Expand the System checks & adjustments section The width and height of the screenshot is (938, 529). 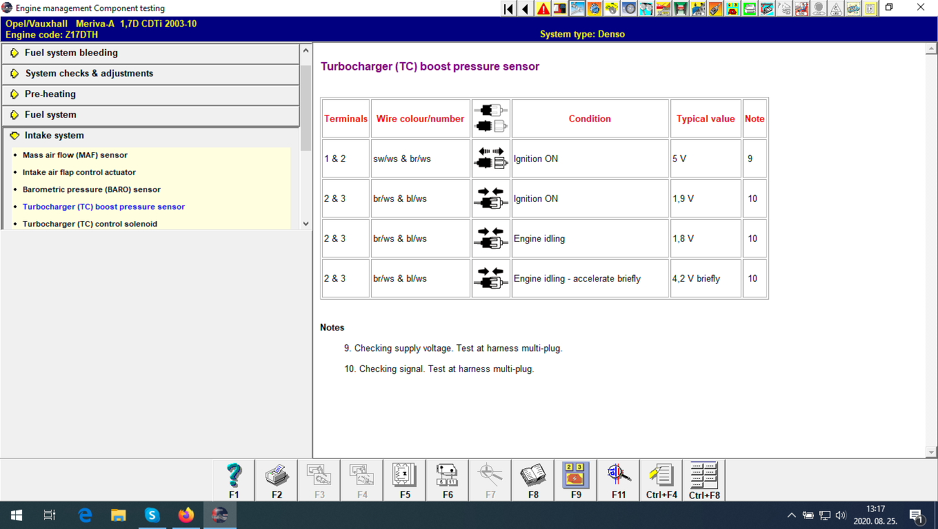pos(151,74)
